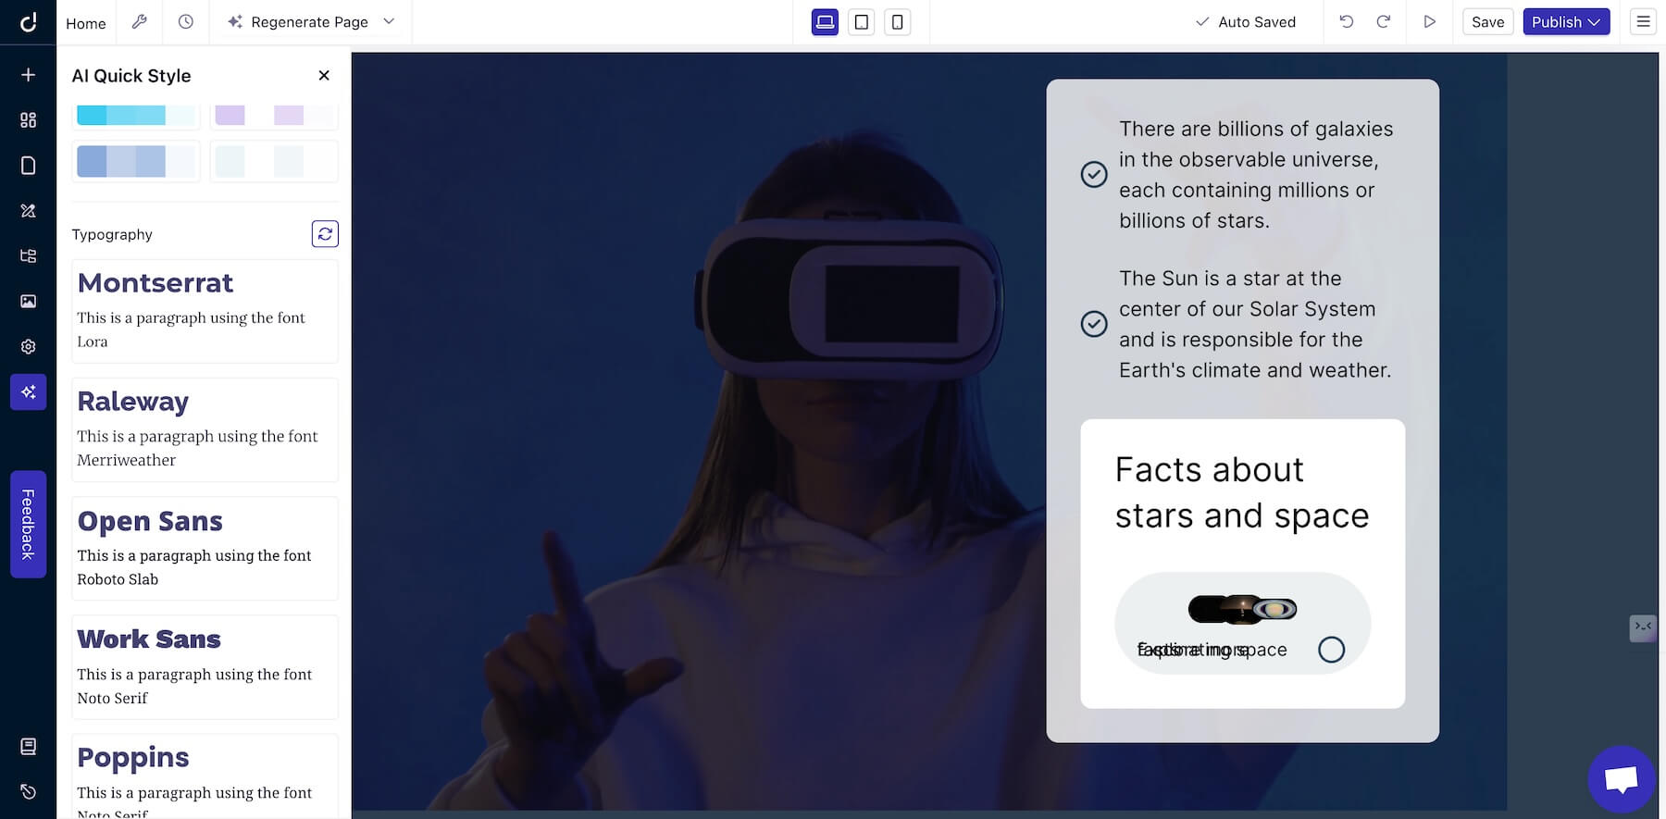This screenshot has height=819, width=1666.
Task: Click the check icon beside Sun fact
Action: pos(1094,324)
